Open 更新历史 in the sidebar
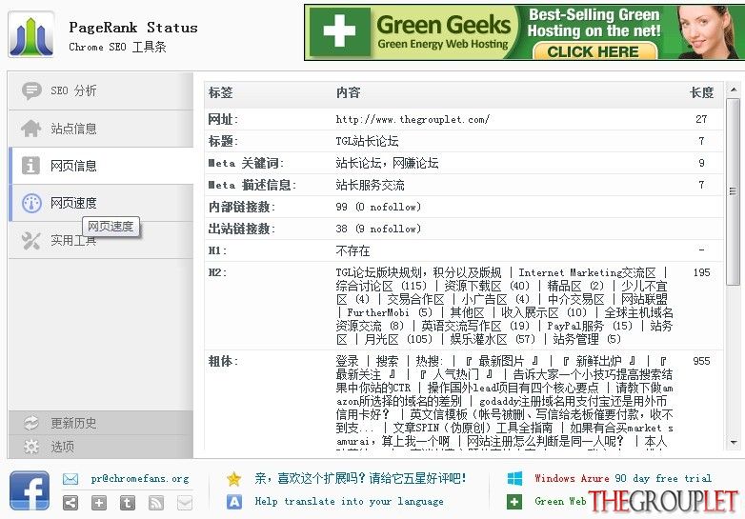This screenshot has height=519, width=745. (101, 423)
